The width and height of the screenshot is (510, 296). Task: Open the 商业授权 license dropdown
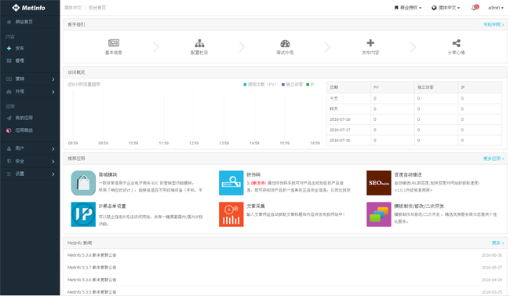(408, 8)
